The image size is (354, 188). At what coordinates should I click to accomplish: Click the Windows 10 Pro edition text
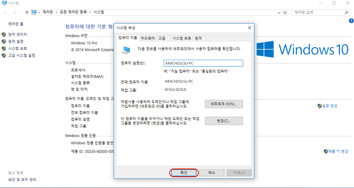click(x=84, y=43)
